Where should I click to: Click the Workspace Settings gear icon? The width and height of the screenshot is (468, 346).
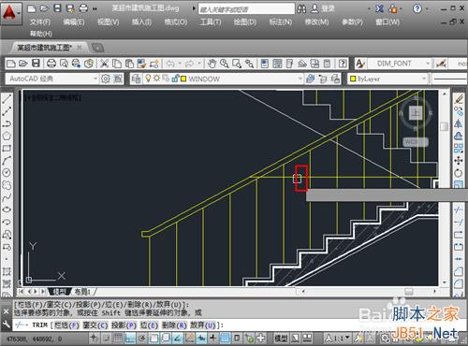click(x=106, y=79)
